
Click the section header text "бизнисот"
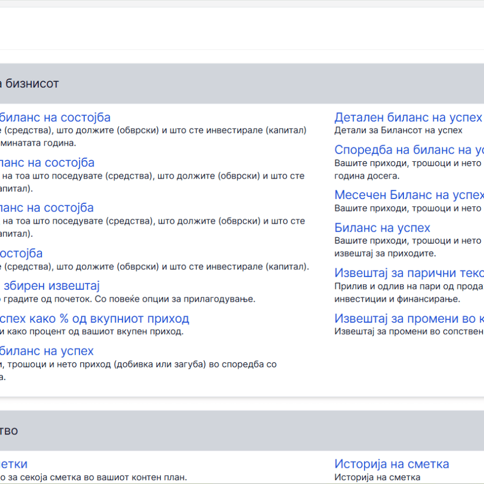tap(32, 84)
